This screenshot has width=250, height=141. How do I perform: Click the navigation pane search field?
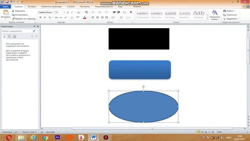tap(17, 31)
